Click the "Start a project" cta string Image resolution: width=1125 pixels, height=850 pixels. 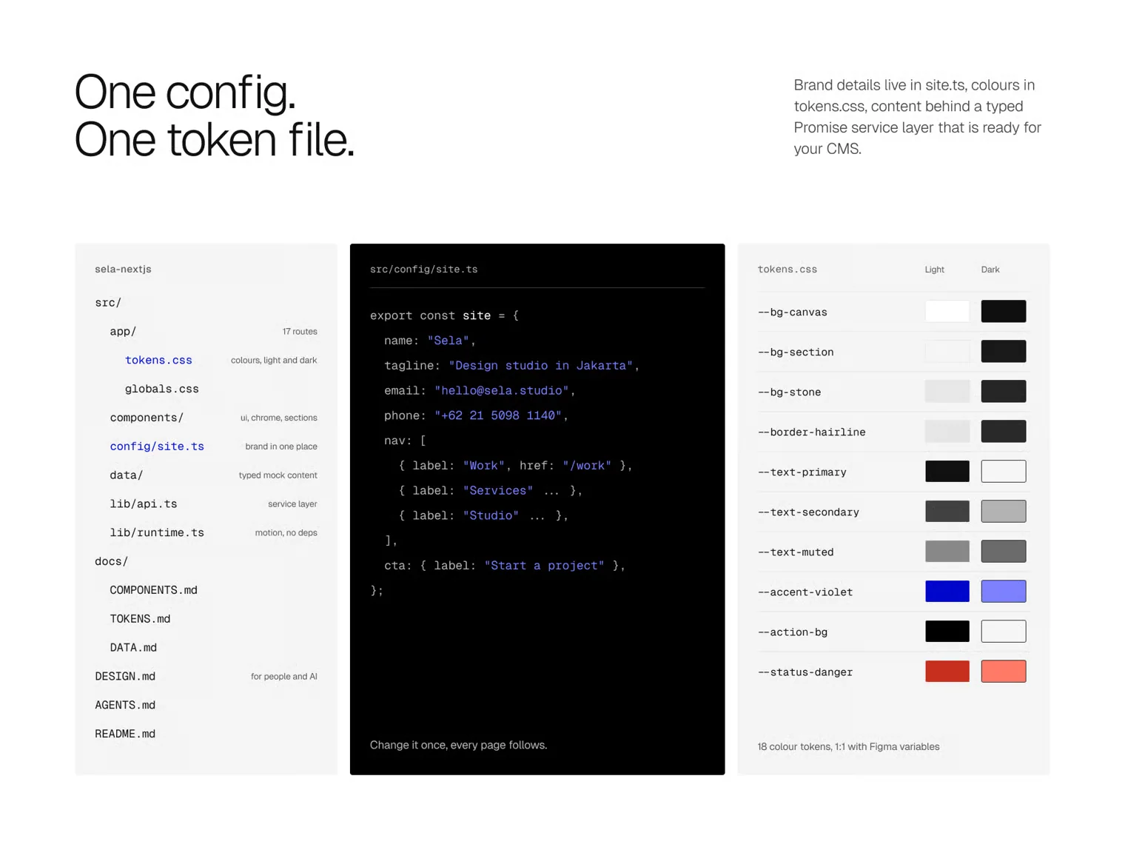[x=545, y=566]
